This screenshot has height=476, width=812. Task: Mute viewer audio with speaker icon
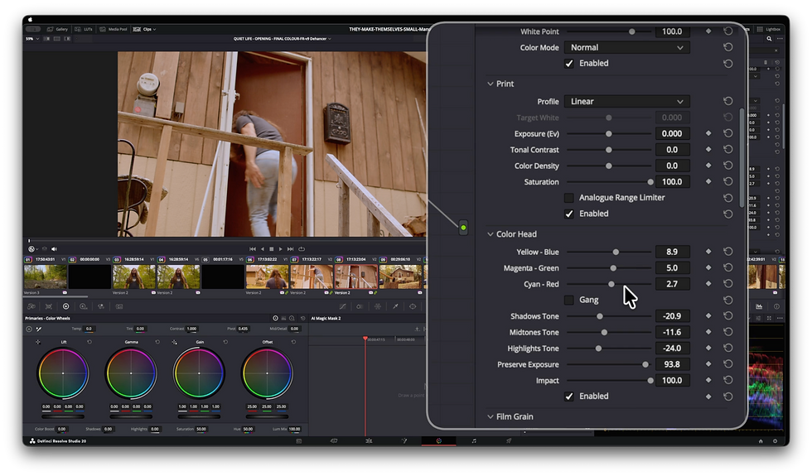click(x=54, y=249)
